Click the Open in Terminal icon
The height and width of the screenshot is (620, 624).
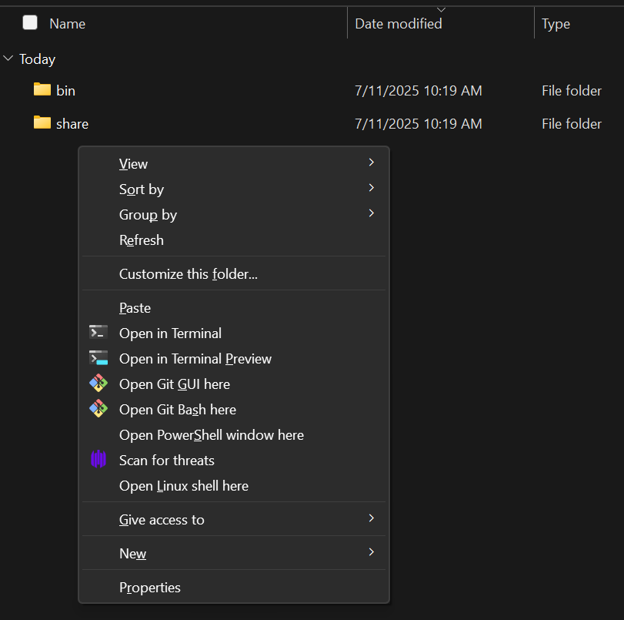coord(98,333)
